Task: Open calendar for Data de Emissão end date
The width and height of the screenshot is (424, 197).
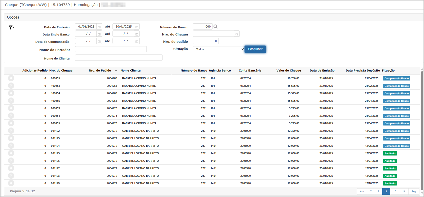Action: (137, 27)
